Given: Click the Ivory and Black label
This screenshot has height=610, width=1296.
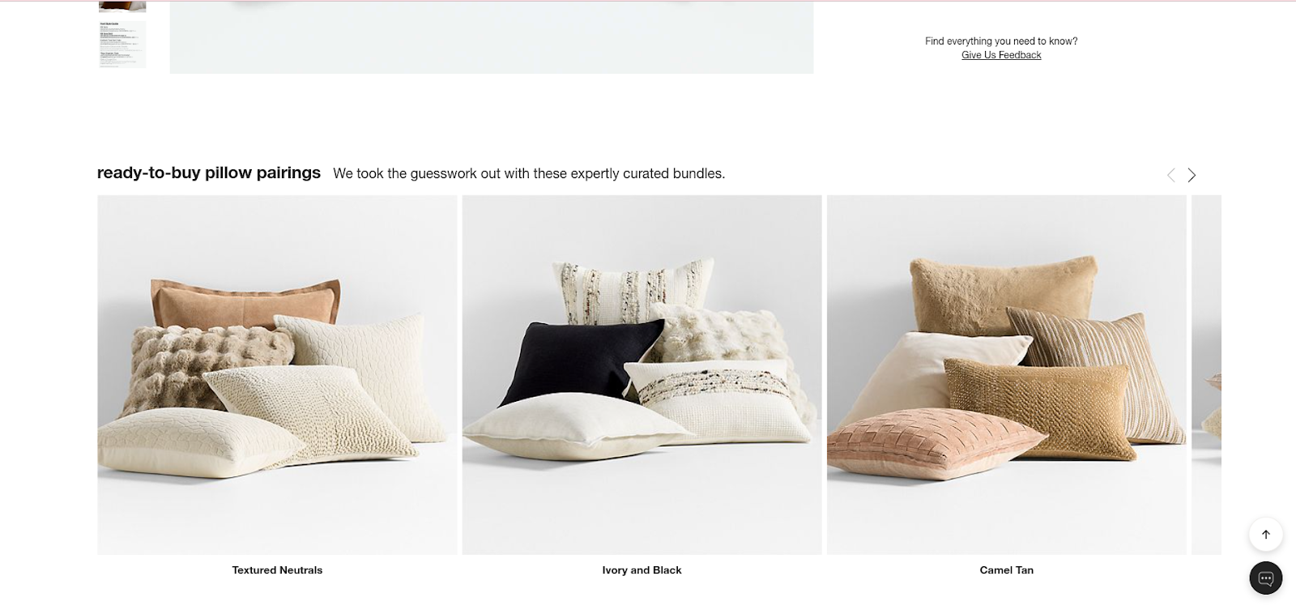Looking at the screenshot, I should pos(642,570).
